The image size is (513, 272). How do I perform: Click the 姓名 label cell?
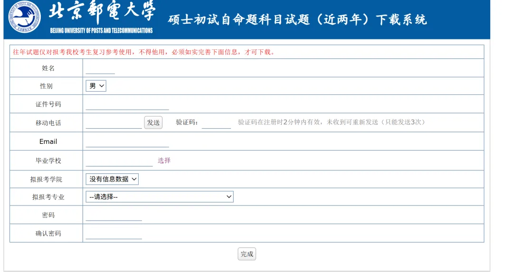point(46,68)
